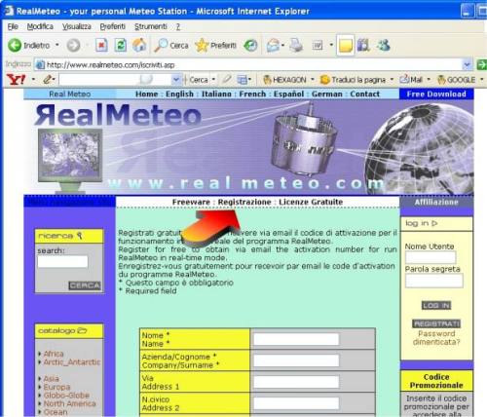The width and height of the screenshot is (487, 417).
Task: Open the Modifica menu
Action: click(x=40, y=26)
